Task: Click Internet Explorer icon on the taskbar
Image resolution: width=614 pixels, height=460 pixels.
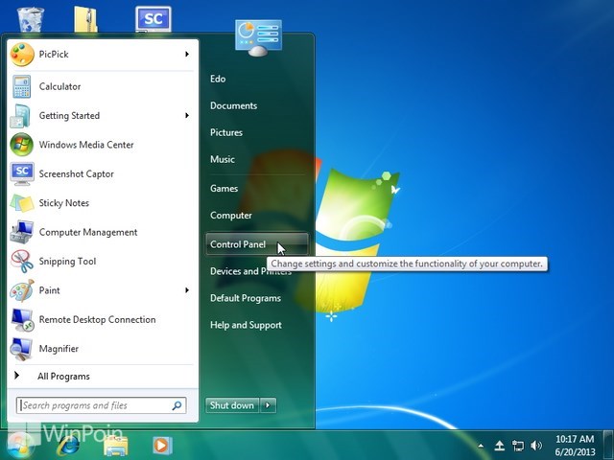Action: click(x=68, y=445)
